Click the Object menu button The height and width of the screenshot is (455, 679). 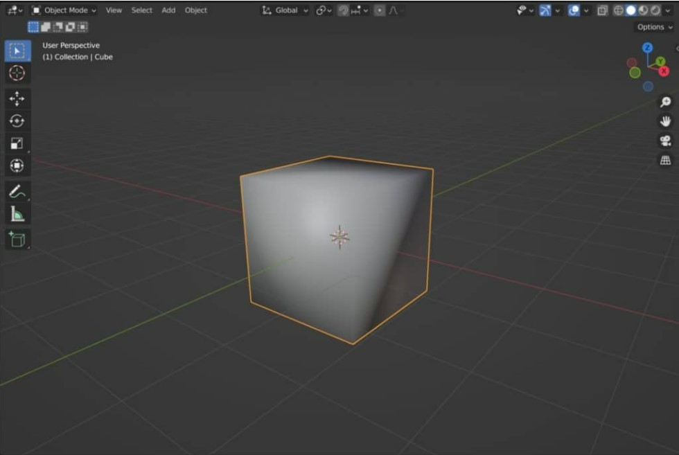(196, 10)
